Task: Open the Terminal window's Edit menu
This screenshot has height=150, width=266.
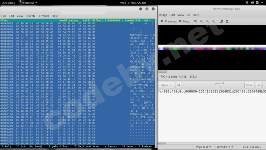Action: click(11, 16)
